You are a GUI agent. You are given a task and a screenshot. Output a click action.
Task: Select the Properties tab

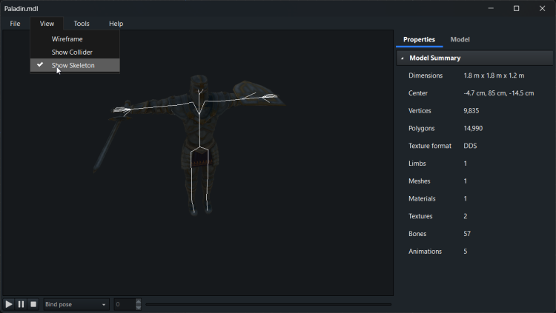tap(419, 39)
